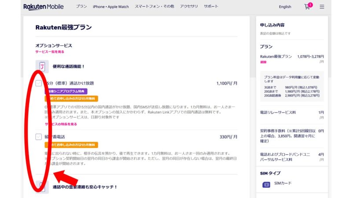Screen dimensions: 352x198
Task: Click 削除 to remove the plan
Action: 263,62
